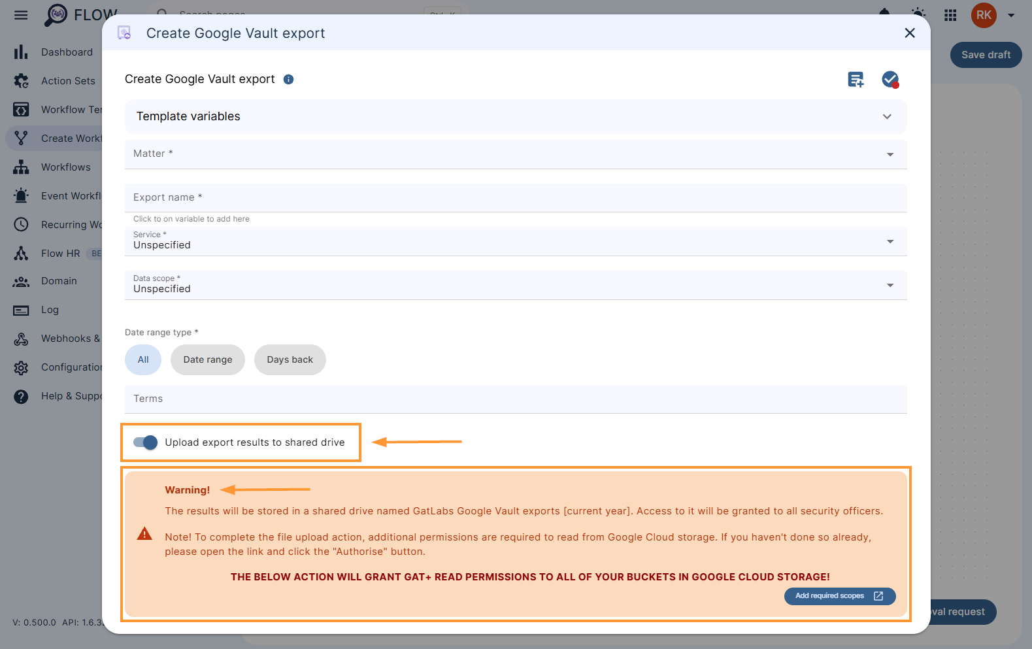Toggle Upload export results to shared drive
The width and height of the screenshot is (1032, 649).
point(145,442)
